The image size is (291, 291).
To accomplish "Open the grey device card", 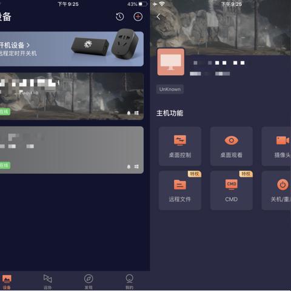I will coord(72,150).
